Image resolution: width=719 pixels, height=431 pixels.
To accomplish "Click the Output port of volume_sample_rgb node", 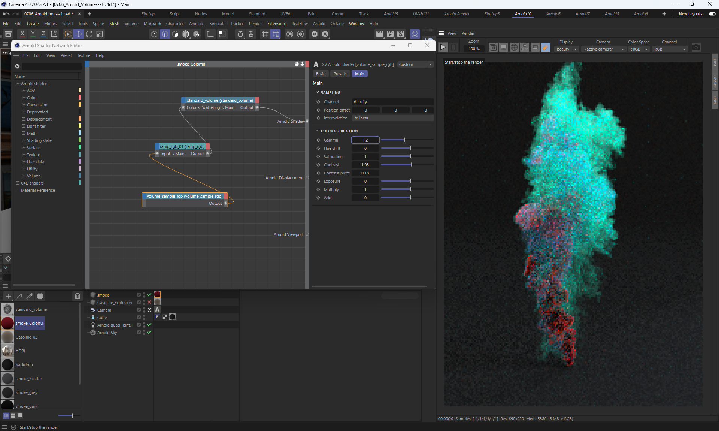I will (x=225, y=203).
